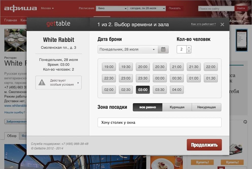
Task: Click the selected 03:00 time slot
Action: pyautogui.click(x=143, y=90)
